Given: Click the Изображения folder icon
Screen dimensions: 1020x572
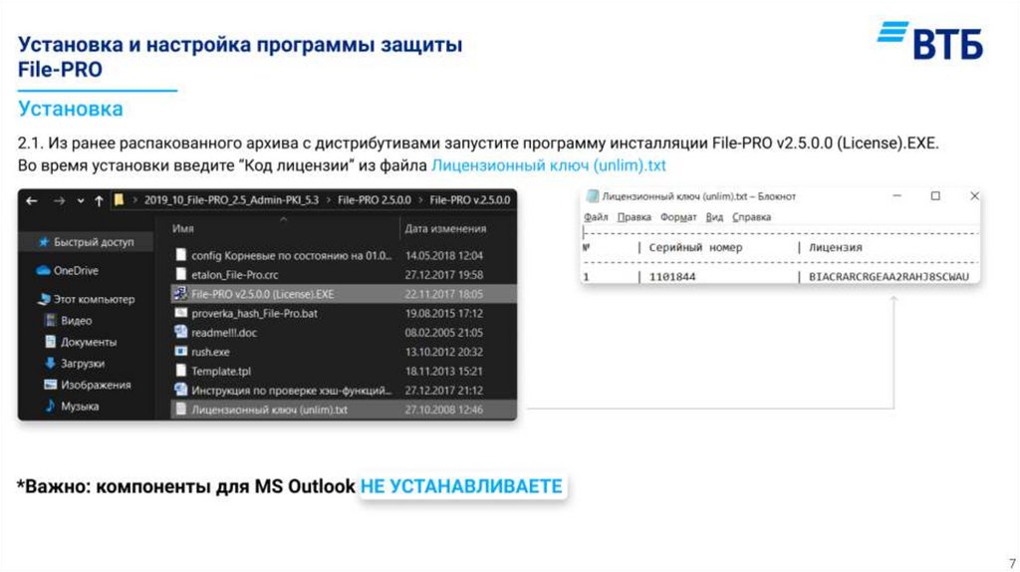Looking at the screenshot, I should (50, 385).
